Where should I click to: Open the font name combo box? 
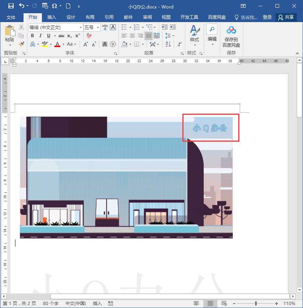(x=56, y=27)
